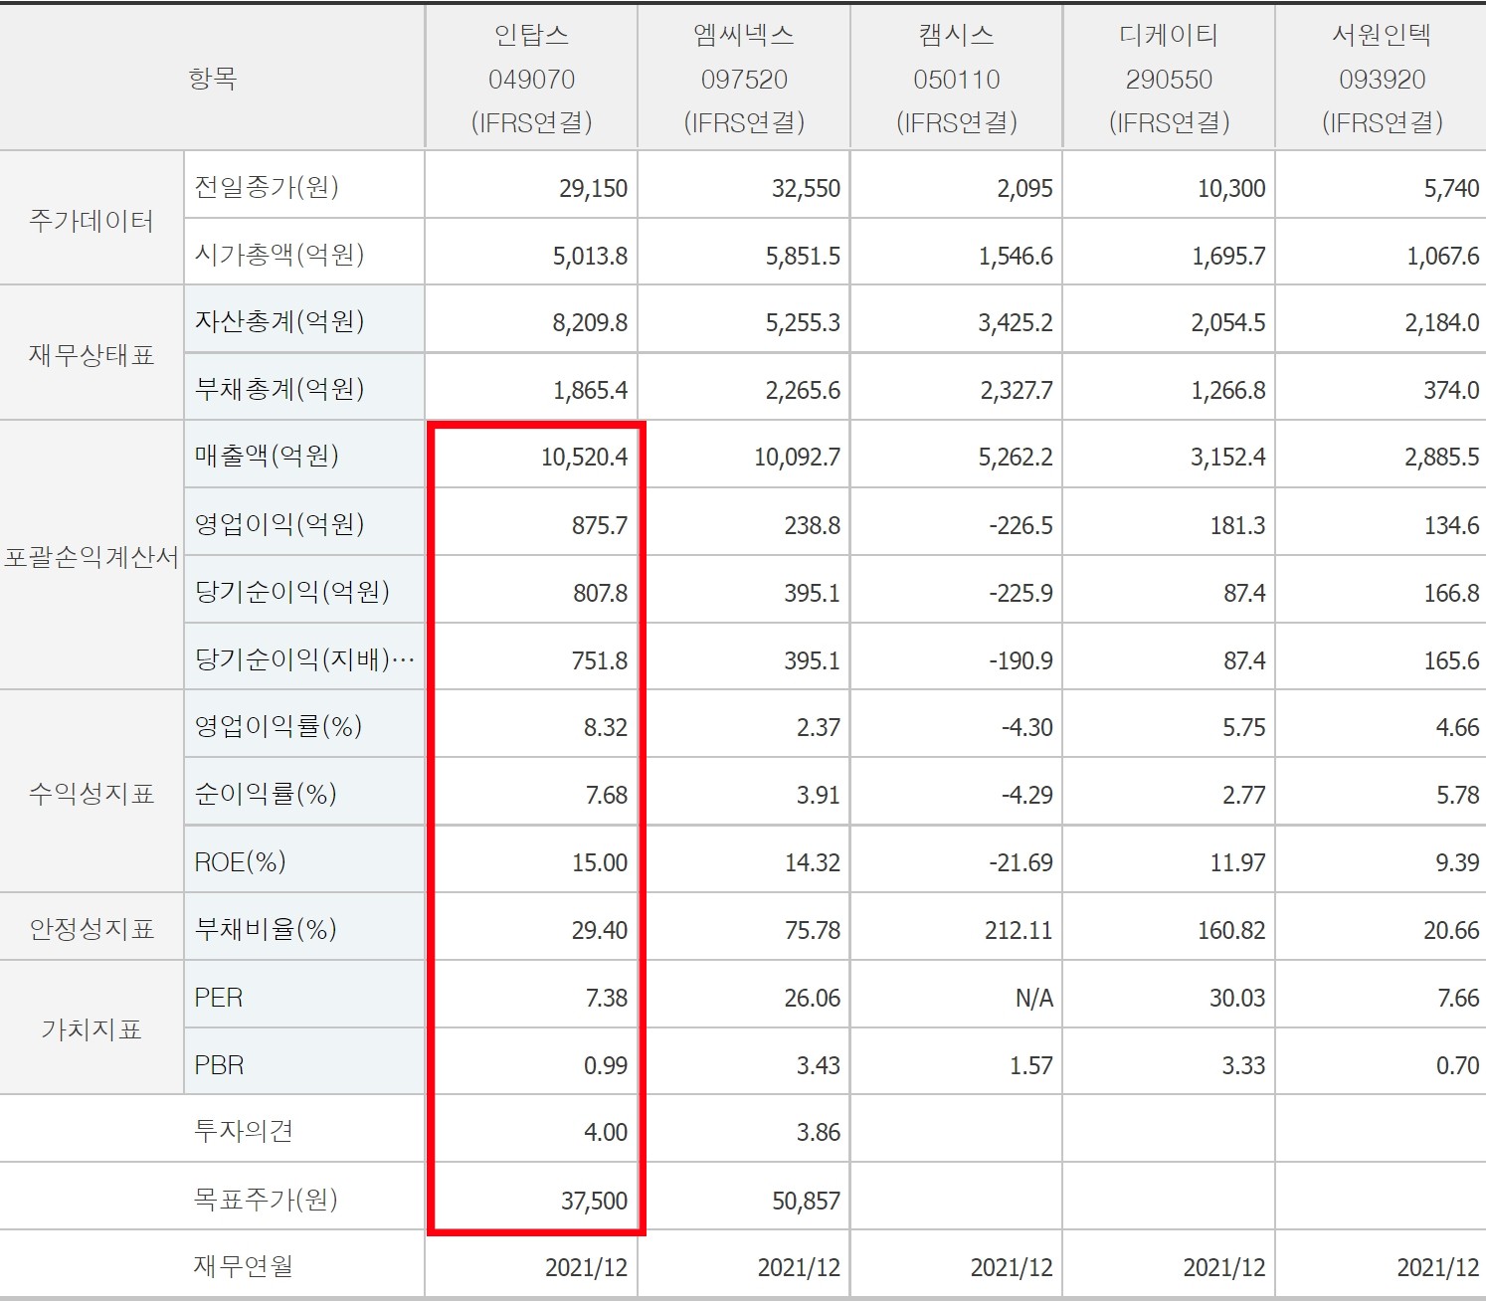Select the 주가데이터 category cell
This screenshot has width=1486, height=1303.
point(92,220)
